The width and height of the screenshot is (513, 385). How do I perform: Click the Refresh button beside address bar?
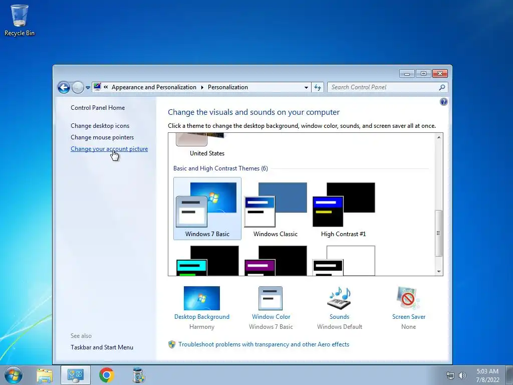[x=318, y=87]
